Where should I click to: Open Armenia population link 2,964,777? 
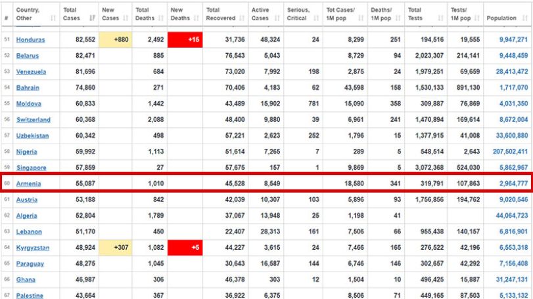[514, 184]
